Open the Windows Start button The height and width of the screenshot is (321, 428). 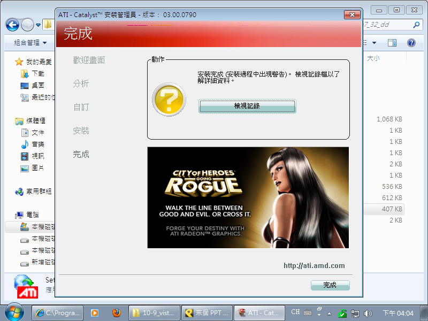click(14, 312)
